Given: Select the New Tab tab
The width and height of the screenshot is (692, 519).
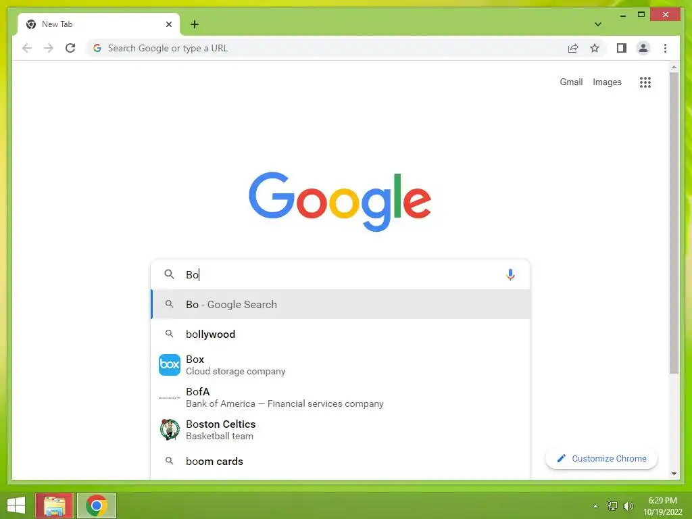Looking at the screenshot, I should tap(99, 24).
